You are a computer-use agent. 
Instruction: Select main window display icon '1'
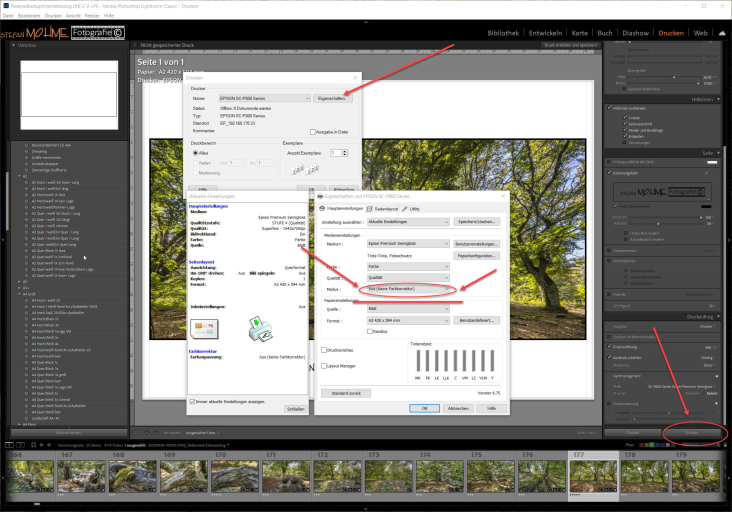coord(9,444)
